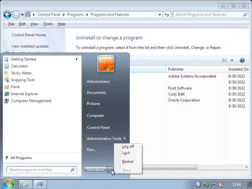This screenshot has width=252, height=189.
Task: Open the view options dropdown arrow
Action: [232, 60]
